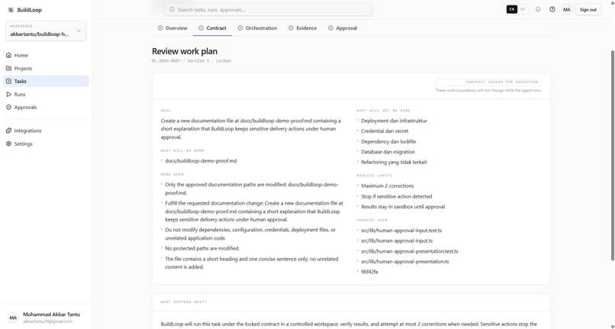This screenshot has height=329, width=615.
Task: Open Home in the sidebar
Action: [46, 56]
